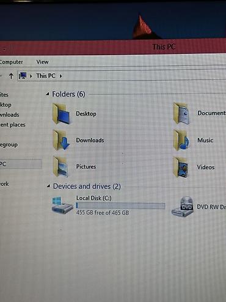
Task: Select Favorites in navigation pane
Action: pos(4,95)
